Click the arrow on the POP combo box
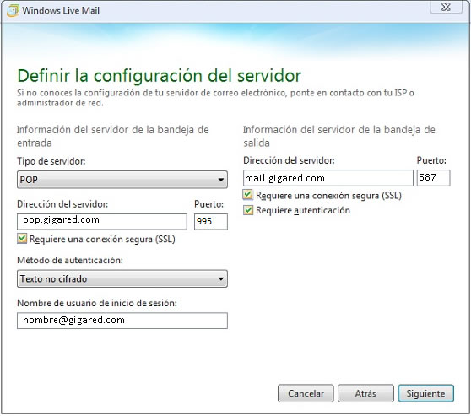This screenshot has height=416, width=471. [x=221, y=180]
